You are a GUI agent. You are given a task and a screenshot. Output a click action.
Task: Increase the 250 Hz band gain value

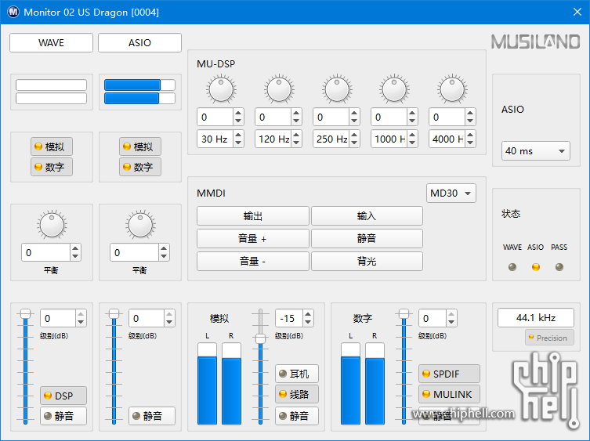pos(353,113)
